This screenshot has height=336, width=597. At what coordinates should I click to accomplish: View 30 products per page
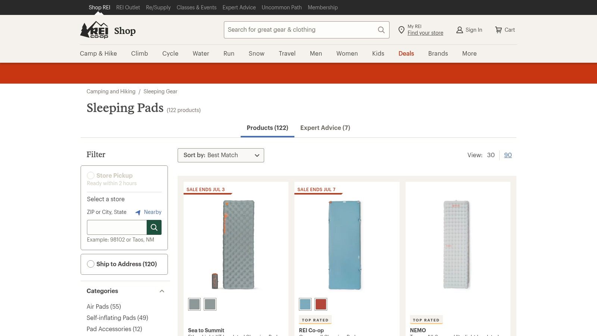[491, 155]
